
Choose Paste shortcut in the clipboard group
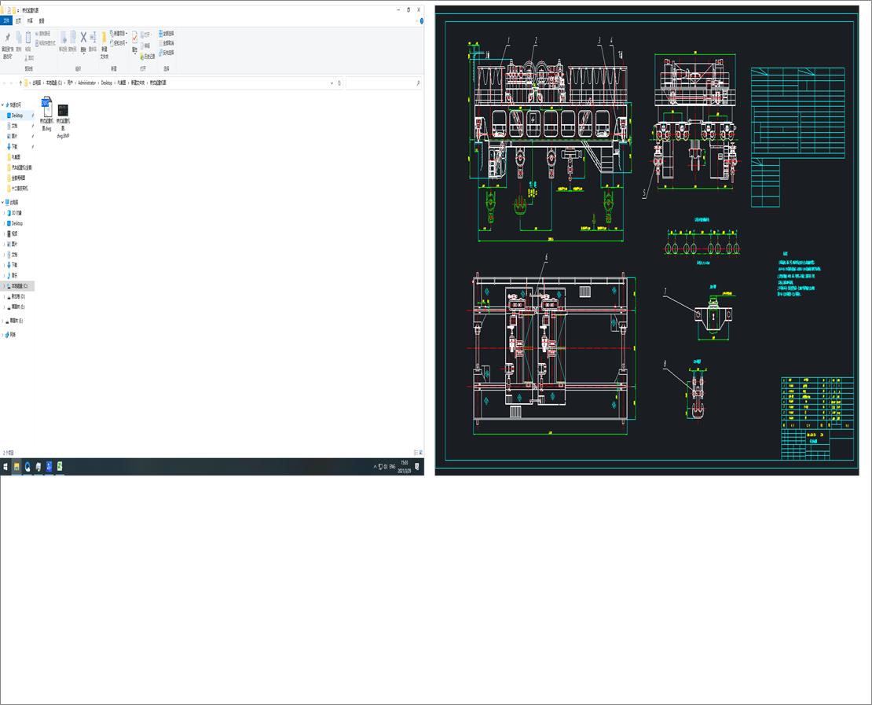[x=46, y=43]
